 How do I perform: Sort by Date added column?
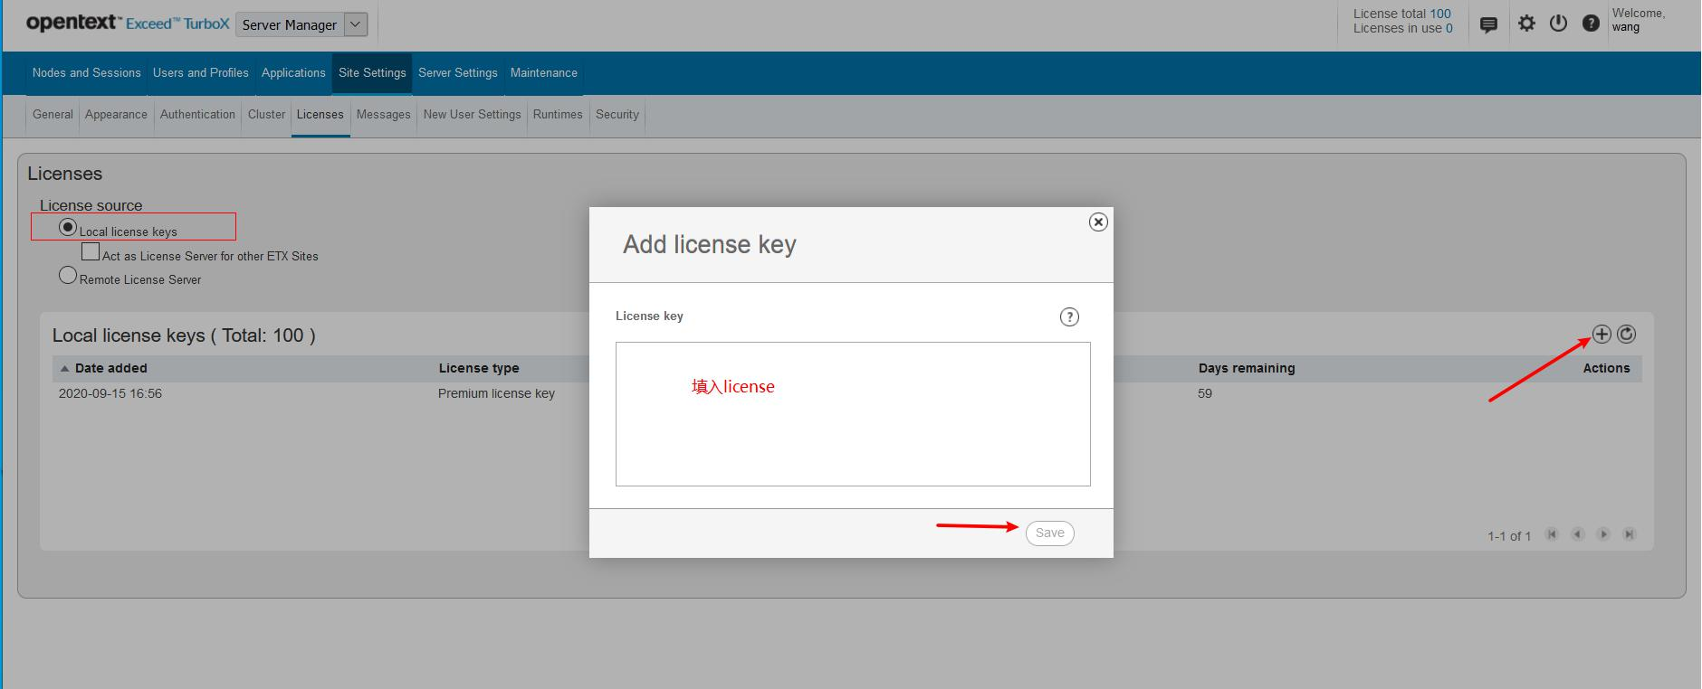(110, 368)
